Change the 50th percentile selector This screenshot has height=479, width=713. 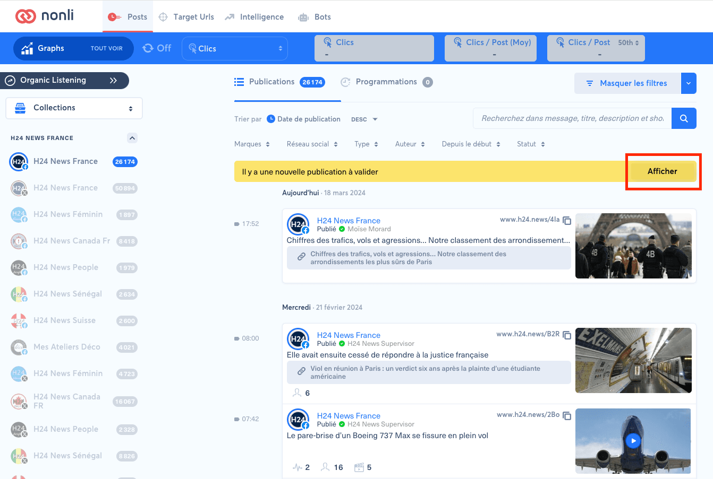[629, 42]
